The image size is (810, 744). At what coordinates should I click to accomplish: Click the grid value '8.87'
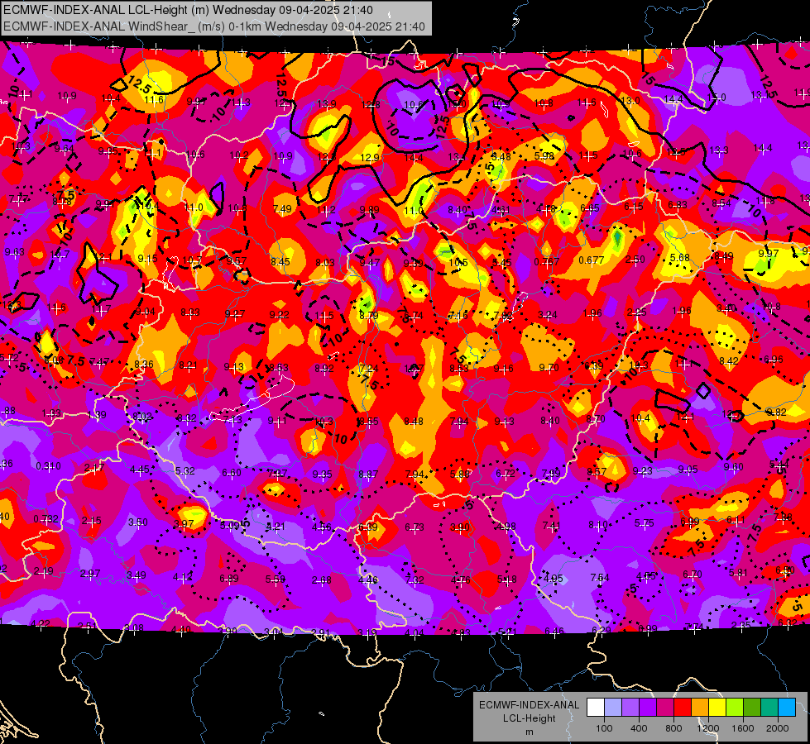368,474
